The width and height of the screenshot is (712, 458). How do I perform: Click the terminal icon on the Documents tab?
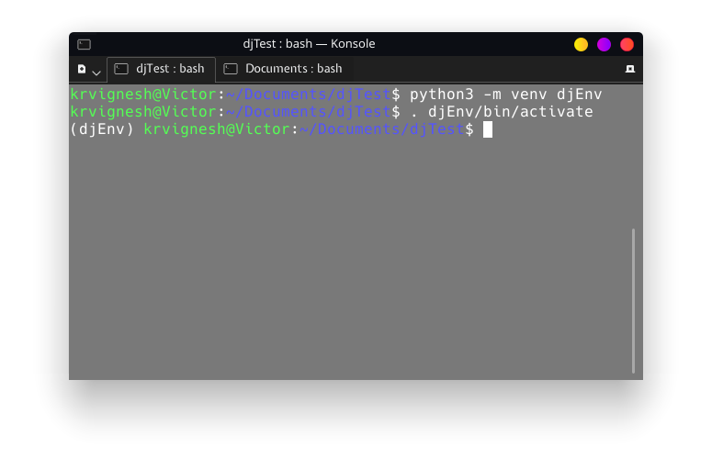(x=231, y=69)
